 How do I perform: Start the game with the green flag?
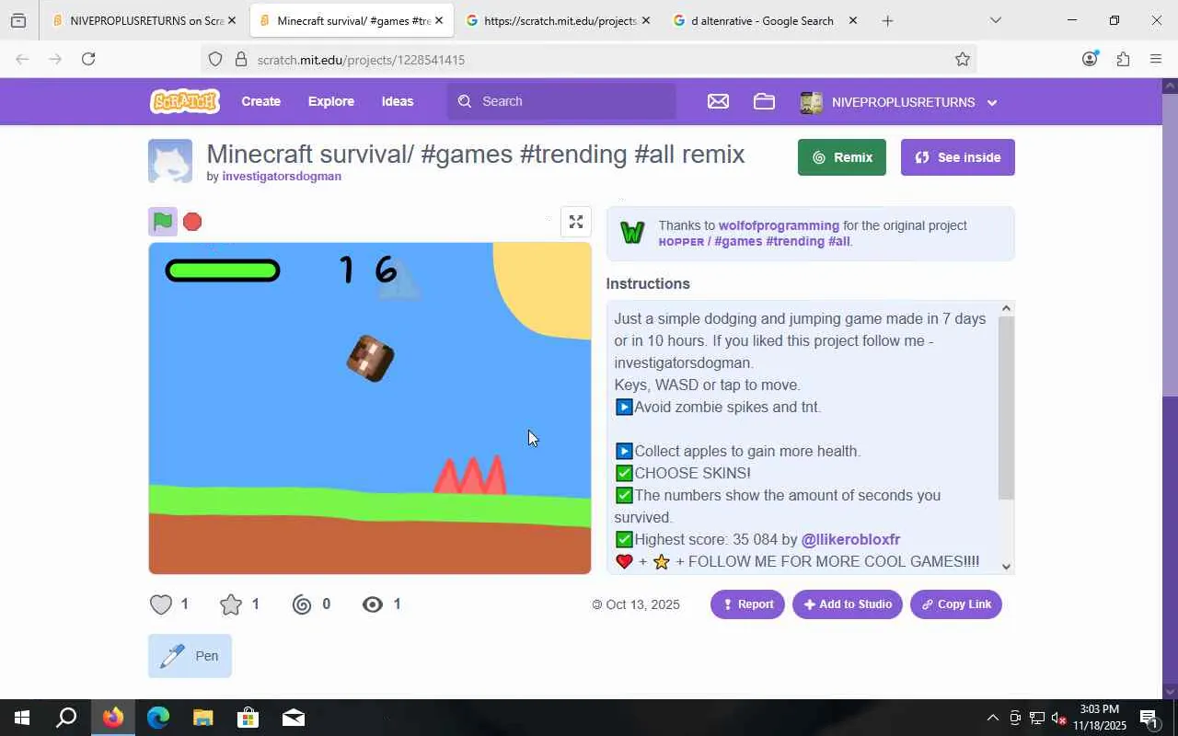163,222
